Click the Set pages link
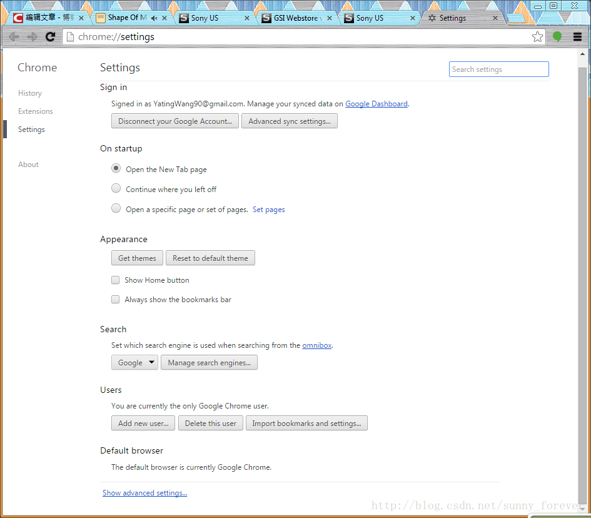591x518 pixels. pos(269,209)
